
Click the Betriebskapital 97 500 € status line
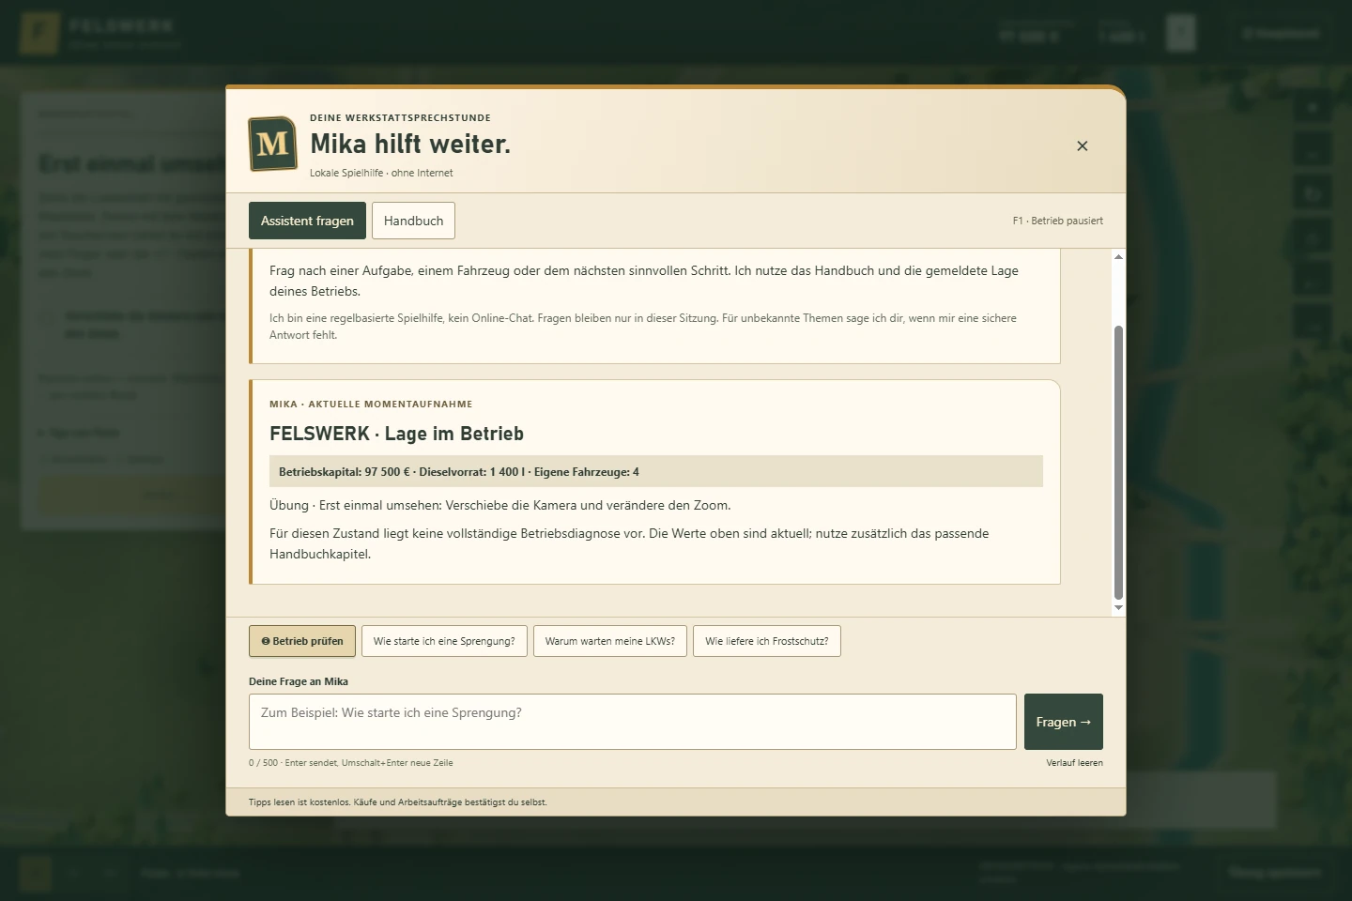[x=656, y=471]
